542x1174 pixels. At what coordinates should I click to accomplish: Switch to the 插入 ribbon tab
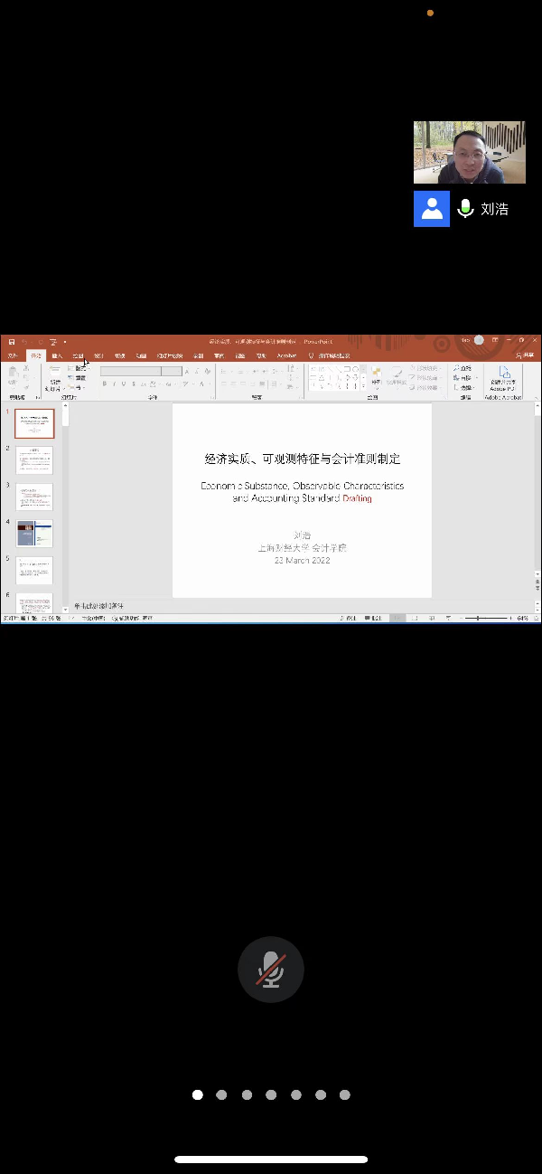click(x=57, y=356)
